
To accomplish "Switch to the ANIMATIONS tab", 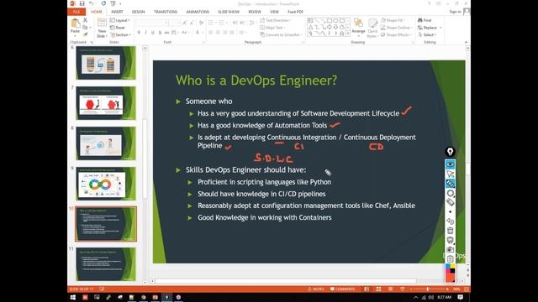I will tap(198, 12).
